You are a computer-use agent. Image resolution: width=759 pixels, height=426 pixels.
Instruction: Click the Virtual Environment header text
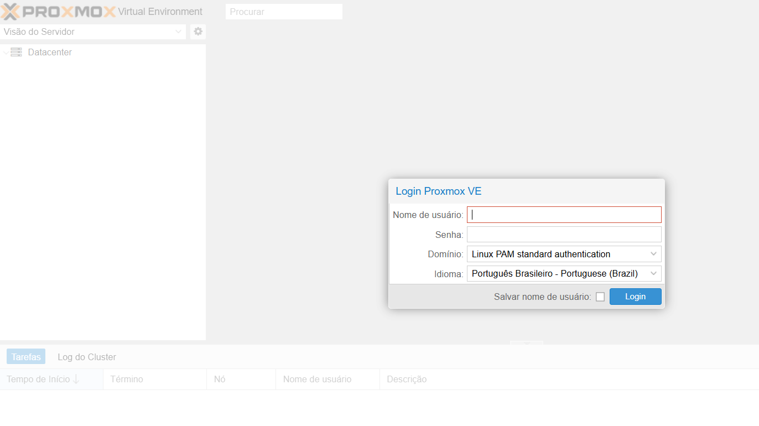point(160,12)
